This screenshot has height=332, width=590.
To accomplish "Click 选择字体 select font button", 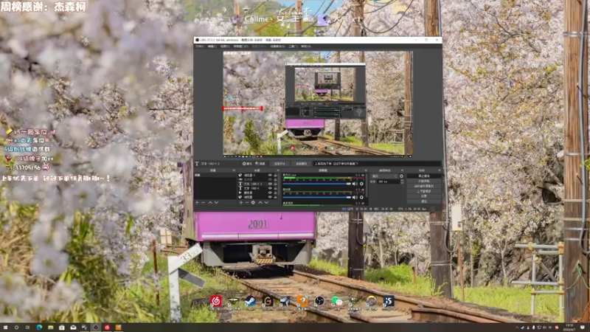I will click(x=280, y=163).
